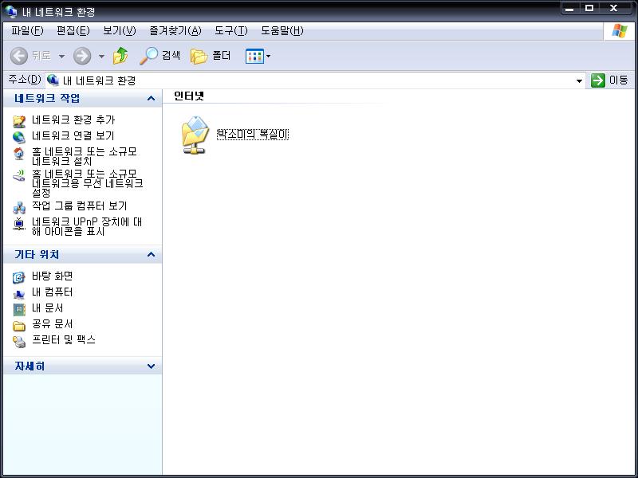Image resolution: width=638 pixels, height=478 pixels.
Task: Click the 인터넷 group header
Action: tap(189, 96)
